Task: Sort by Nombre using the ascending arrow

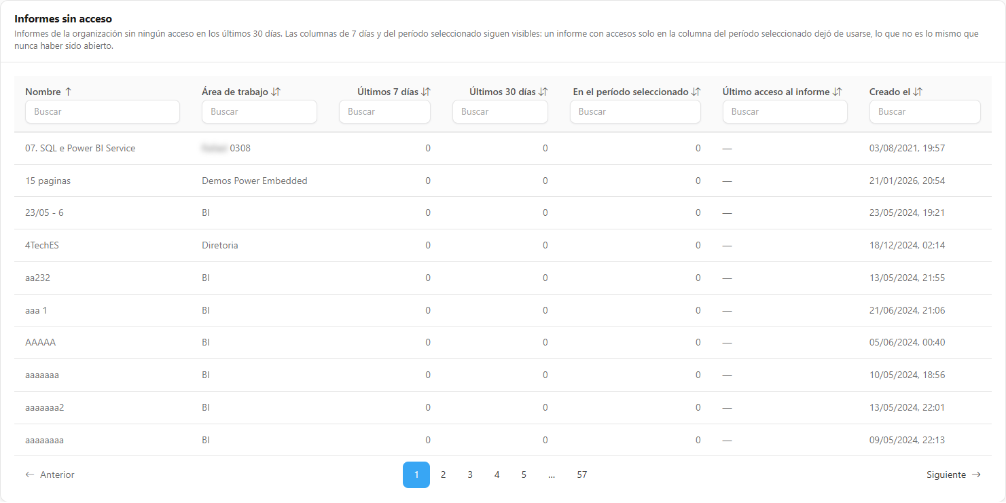Action: (68, 92)
